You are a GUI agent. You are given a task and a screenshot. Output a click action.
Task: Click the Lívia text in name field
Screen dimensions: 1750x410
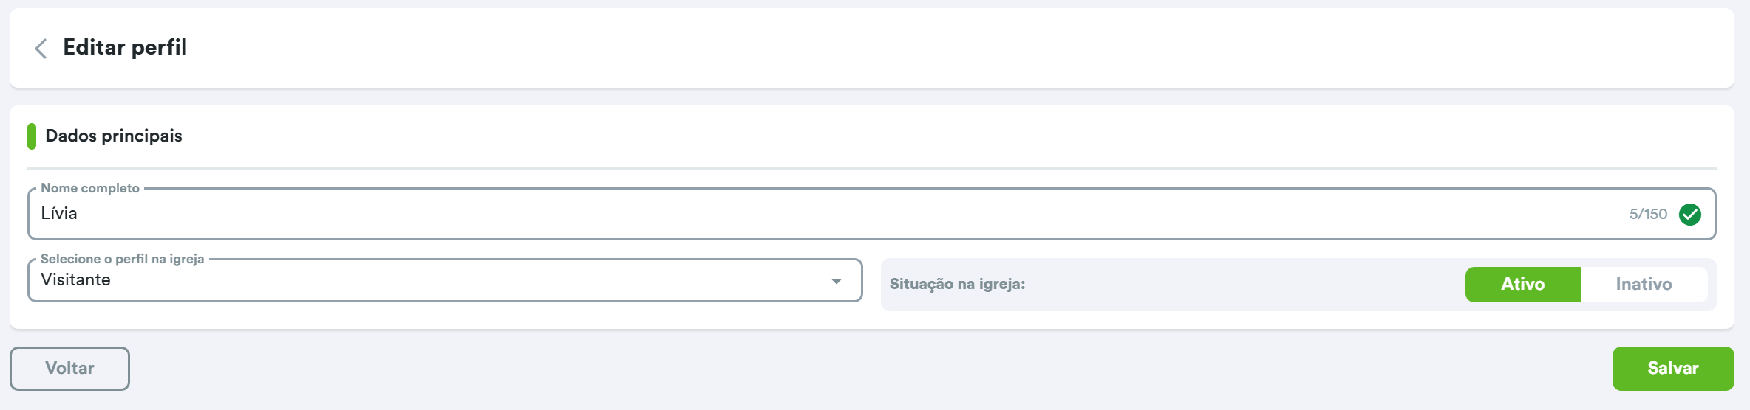tap(59, 214)
